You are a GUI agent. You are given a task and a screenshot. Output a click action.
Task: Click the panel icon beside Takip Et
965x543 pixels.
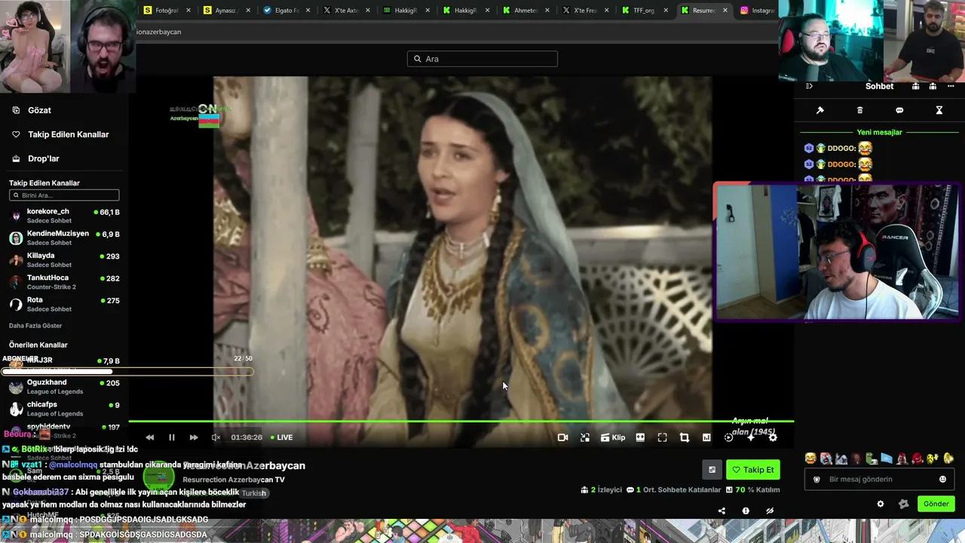[x=712, y=470]
